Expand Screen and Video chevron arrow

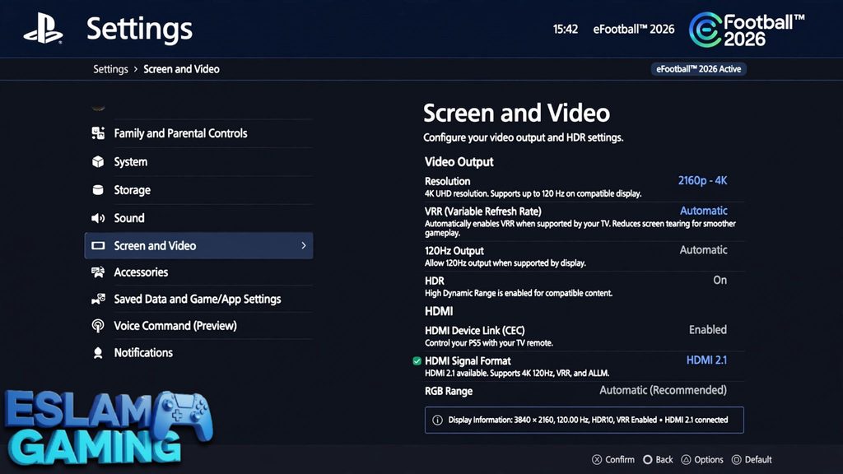coord(304,245)
